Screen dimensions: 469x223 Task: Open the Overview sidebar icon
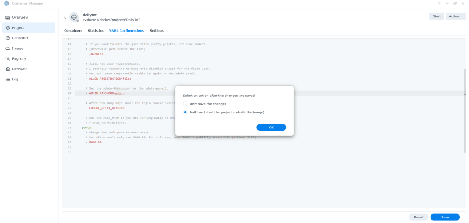(x=8, y=17)
